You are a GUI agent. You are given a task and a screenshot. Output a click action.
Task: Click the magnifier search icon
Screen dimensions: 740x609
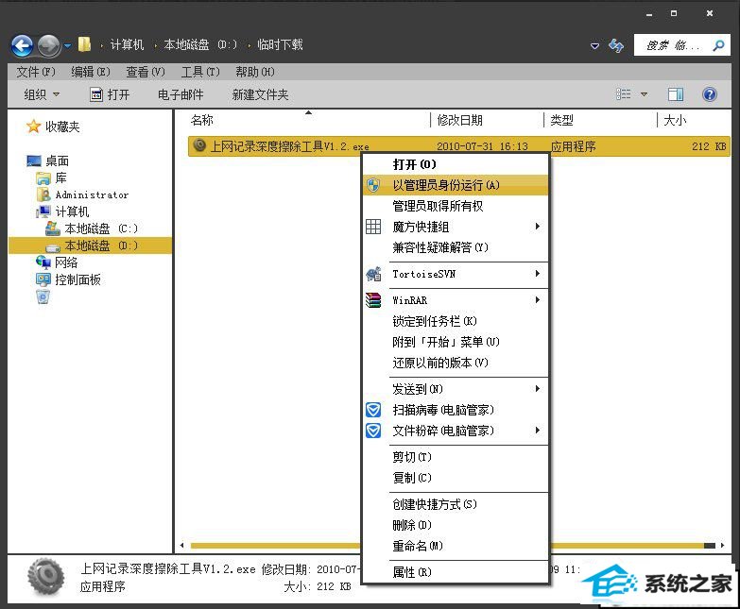coord(719,45)
